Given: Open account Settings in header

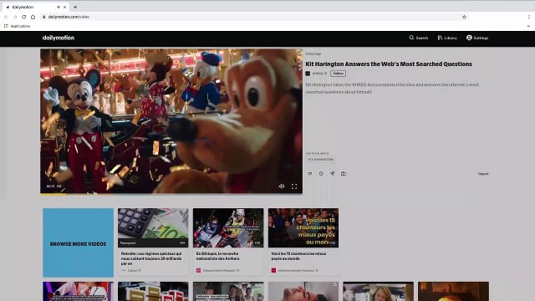Looking at the screenshot, I should (x=477, y=38).
